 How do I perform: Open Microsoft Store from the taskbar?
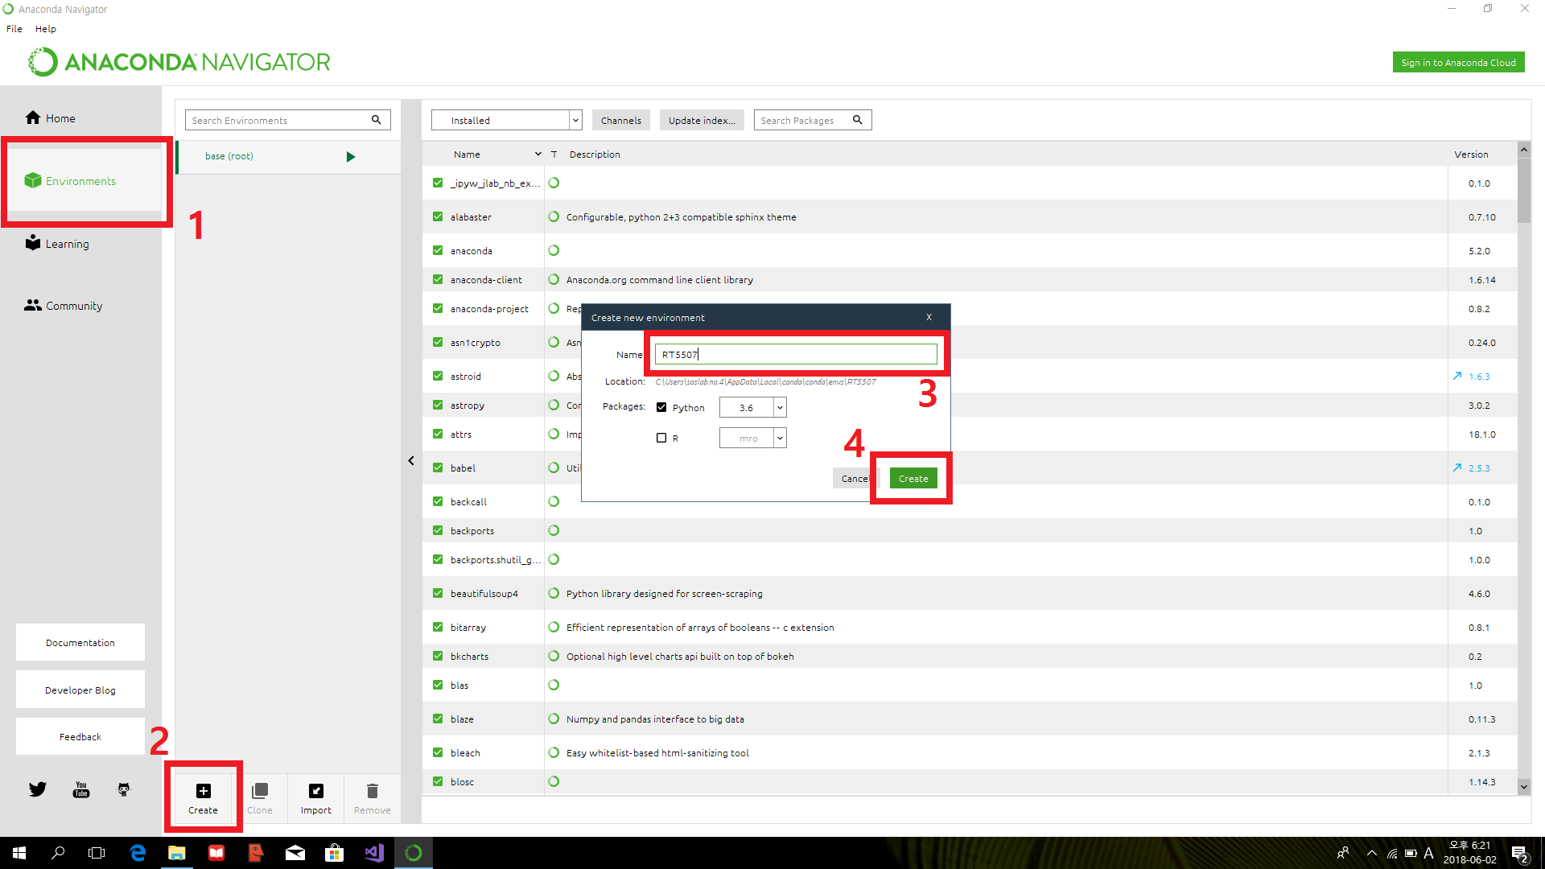[334, 853]
